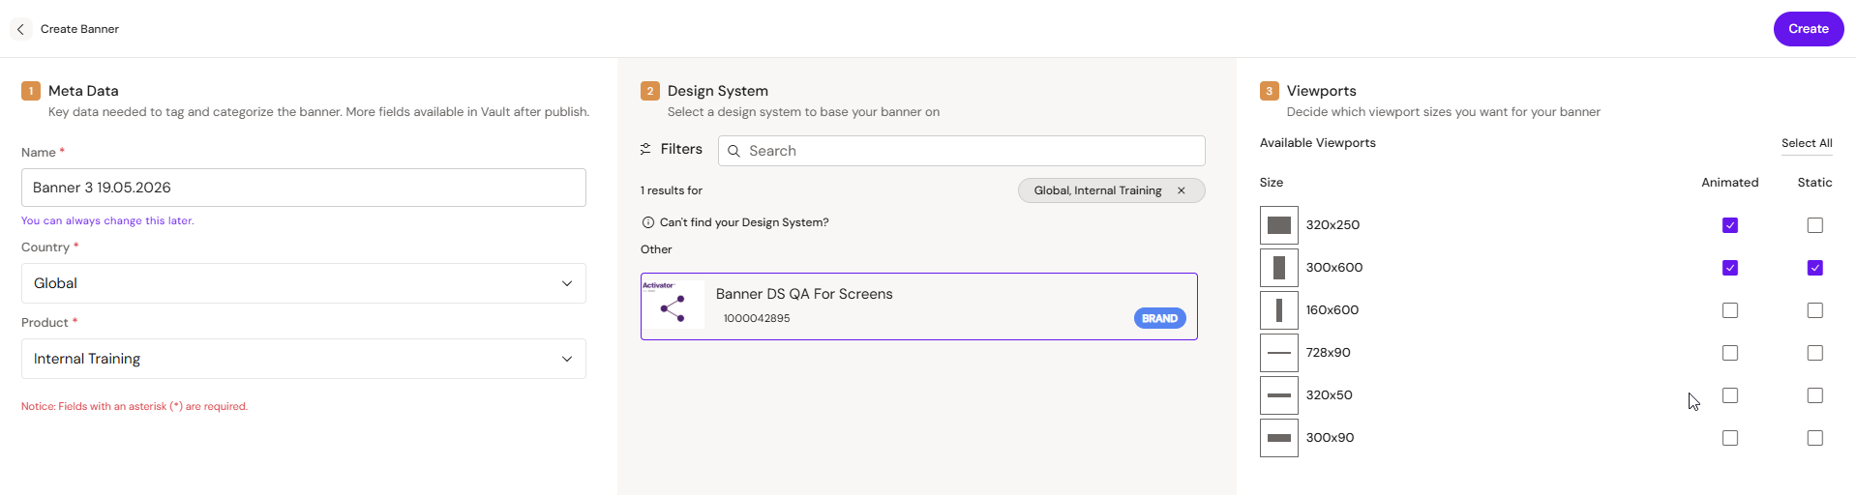Open the Product dropdown showing Internal Training

click(x=304, y=359)
